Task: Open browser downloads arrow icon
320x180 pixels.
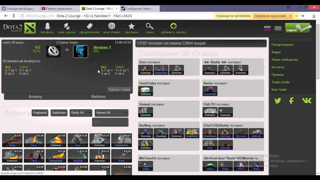Action: click(x=314, y=16)
